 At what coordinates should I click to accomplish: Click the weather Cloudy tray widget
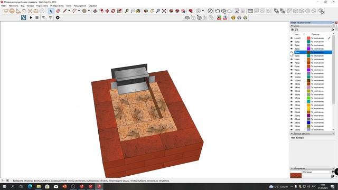278,186
